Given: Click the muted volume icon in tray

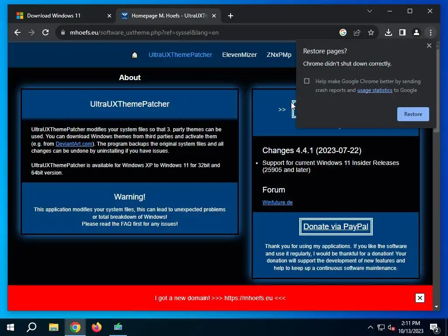Looking at the screenshot, I should (x=391, y=327).
